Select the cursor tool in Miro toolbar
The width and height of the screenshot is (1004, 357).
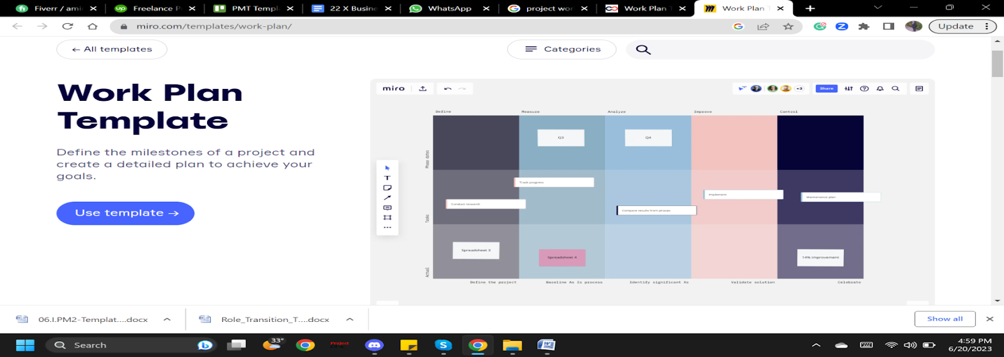(387, 168)
